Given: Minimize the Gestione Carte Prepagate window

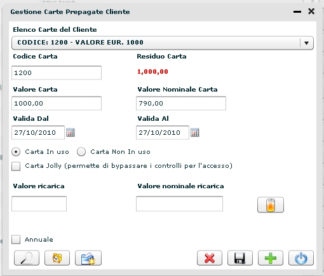Looking at the screenshot, I should pyautogui.click(x=297, y=12).
